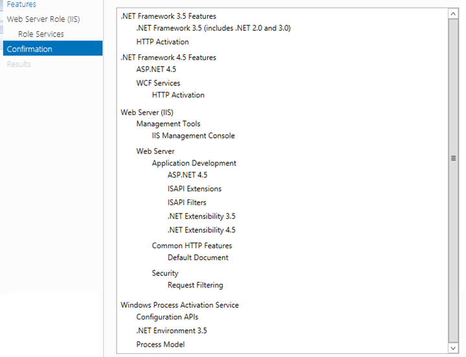This screenshot has height=357, width=466.
Task: Click .NET Extensibility 4.5 entry
Action: (x=201, y=230)
